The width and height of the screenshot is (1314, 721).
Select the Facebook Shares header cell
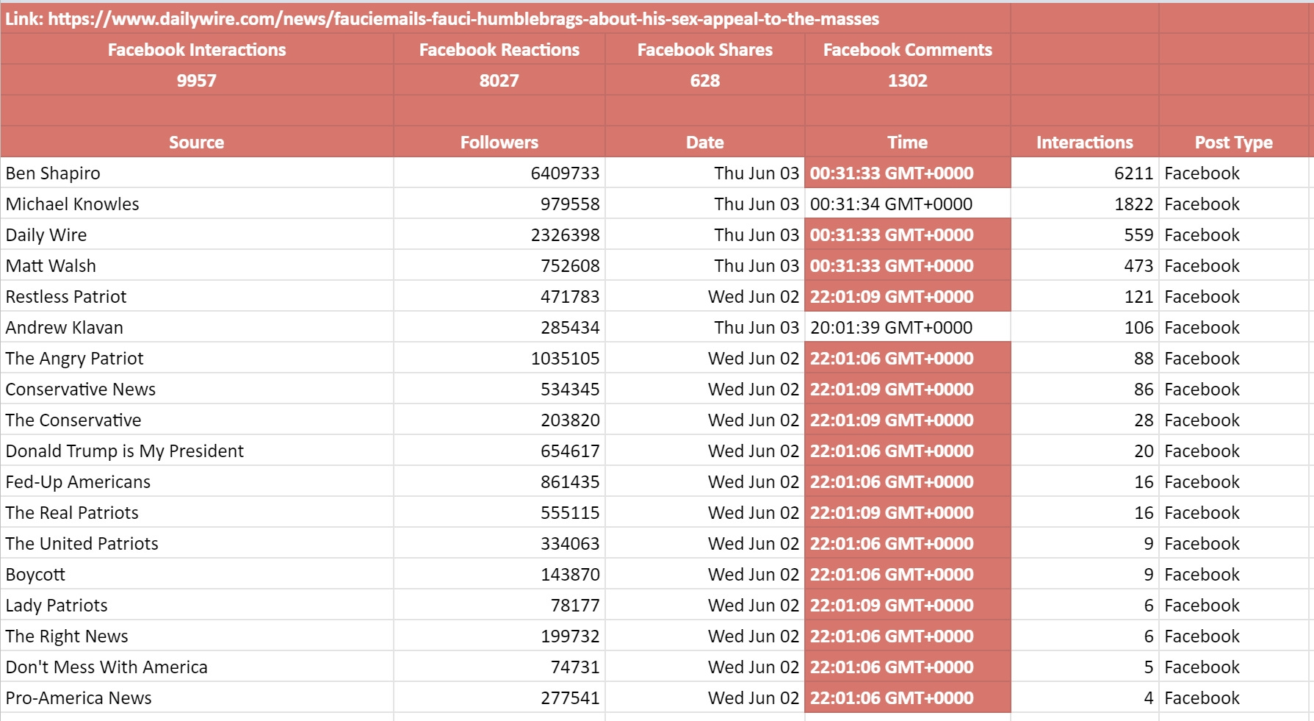[705, 49]
